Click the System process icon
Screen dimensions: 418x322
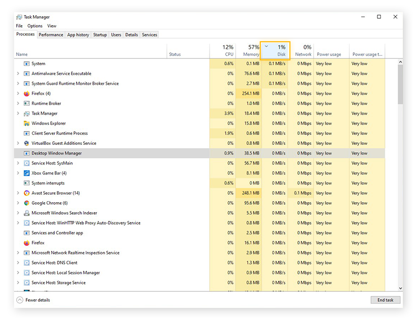[26, 64]
